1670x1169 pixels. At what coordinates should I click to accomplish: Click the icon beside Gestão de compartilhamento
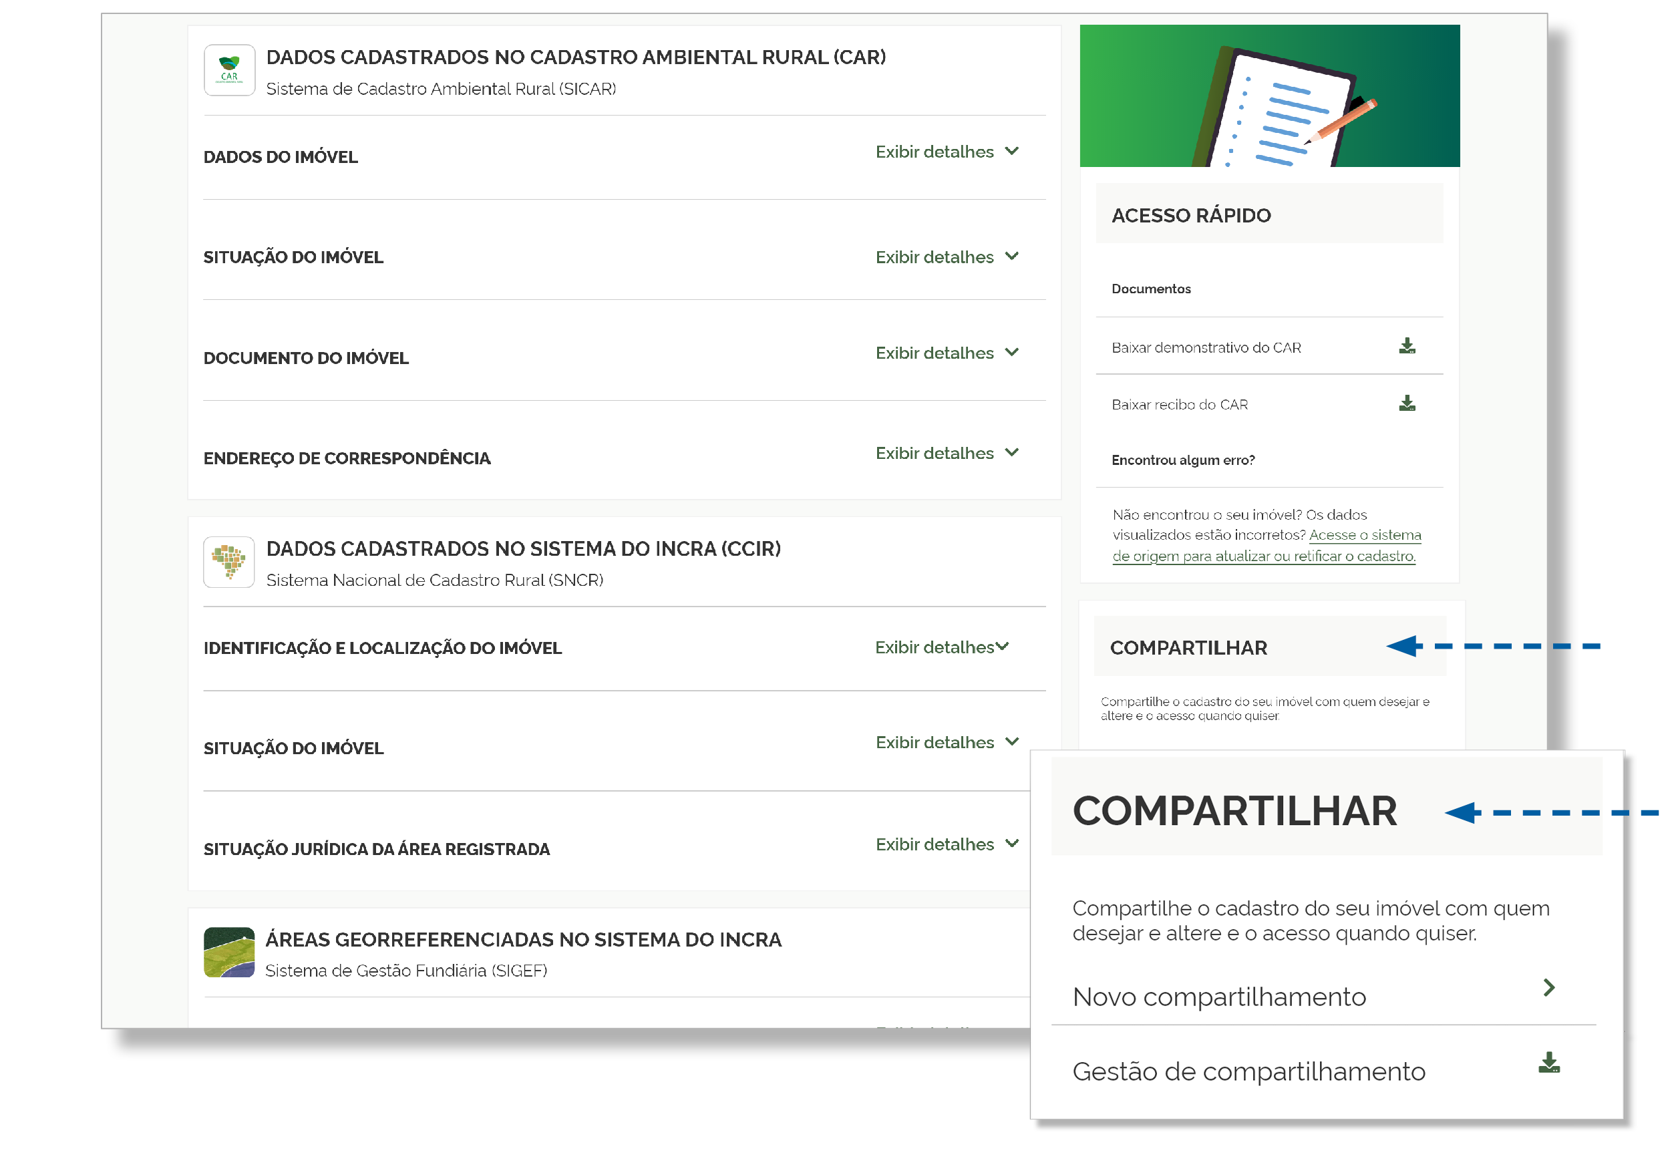tap(1548, 1063)
